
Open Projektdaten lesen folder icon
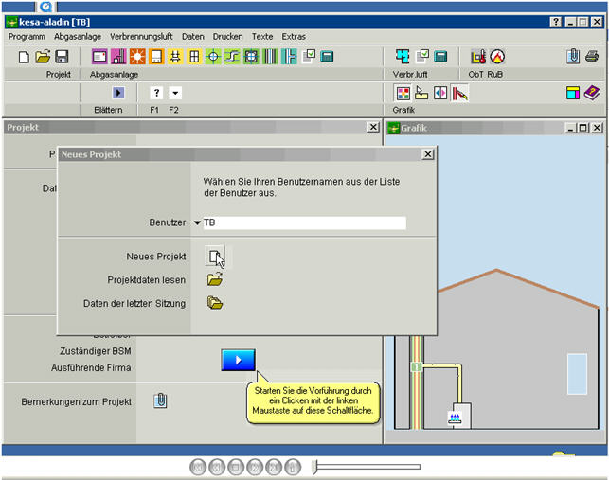tap(215, 279)
